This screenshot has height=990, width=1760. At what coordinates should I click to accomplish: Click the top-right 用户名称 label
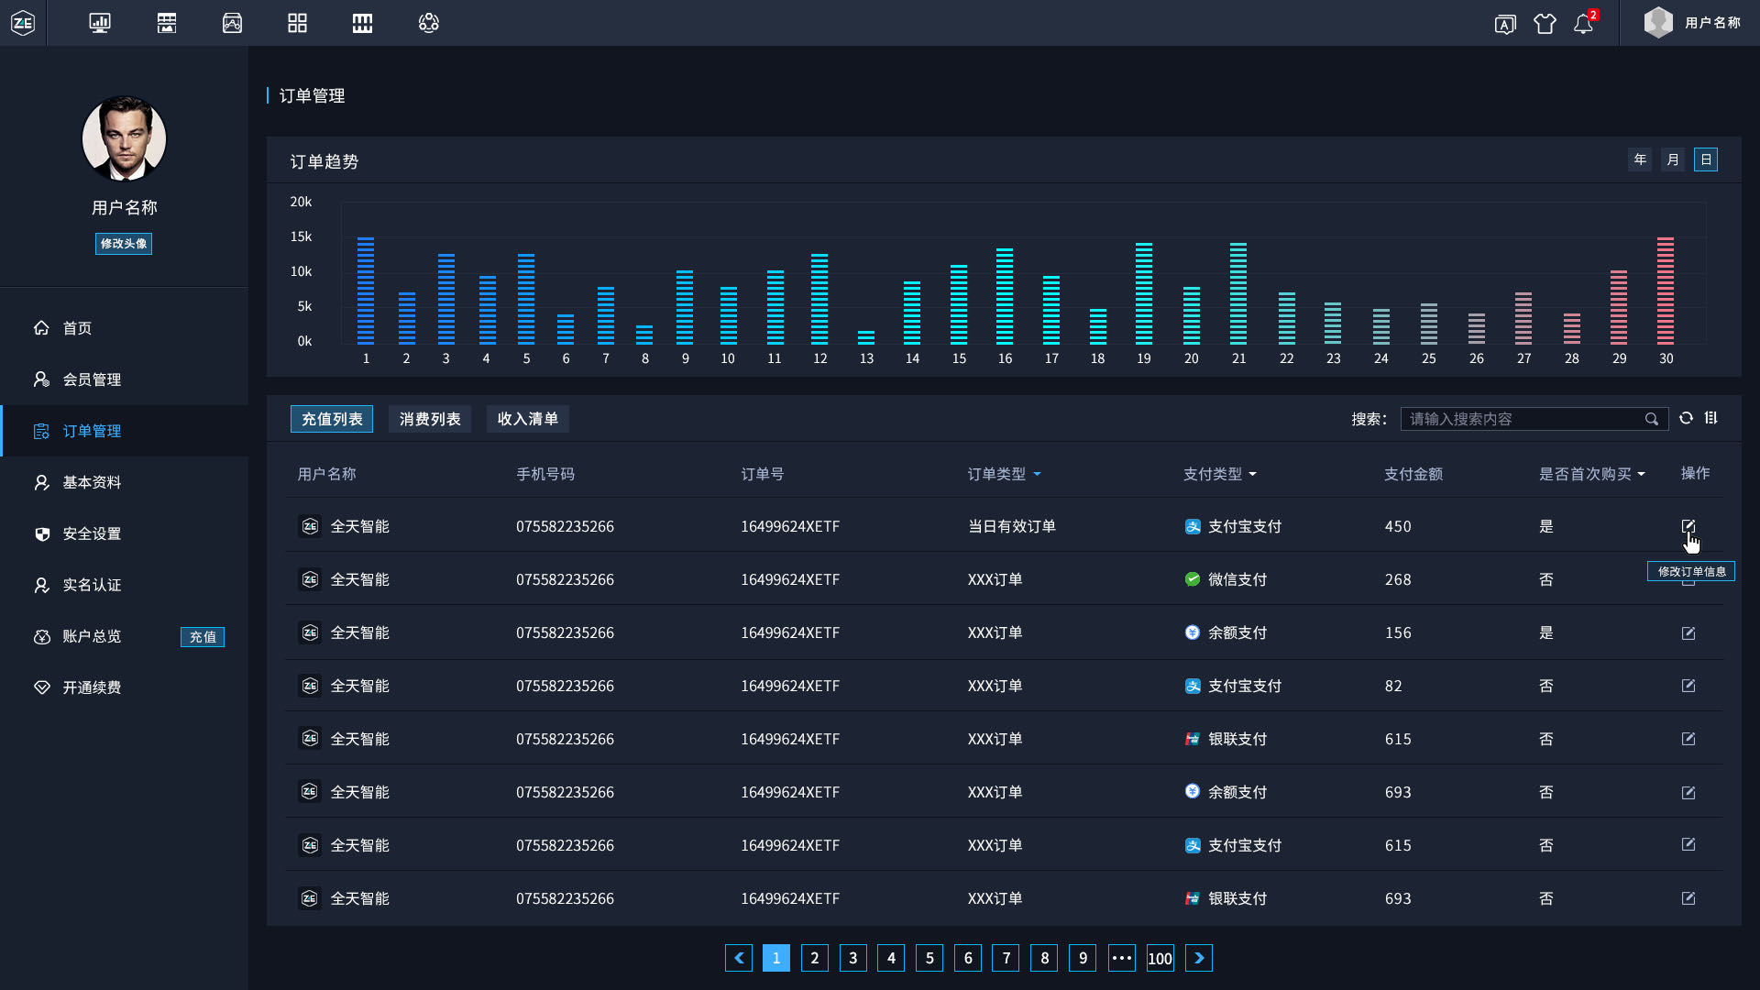point(1712,23)
